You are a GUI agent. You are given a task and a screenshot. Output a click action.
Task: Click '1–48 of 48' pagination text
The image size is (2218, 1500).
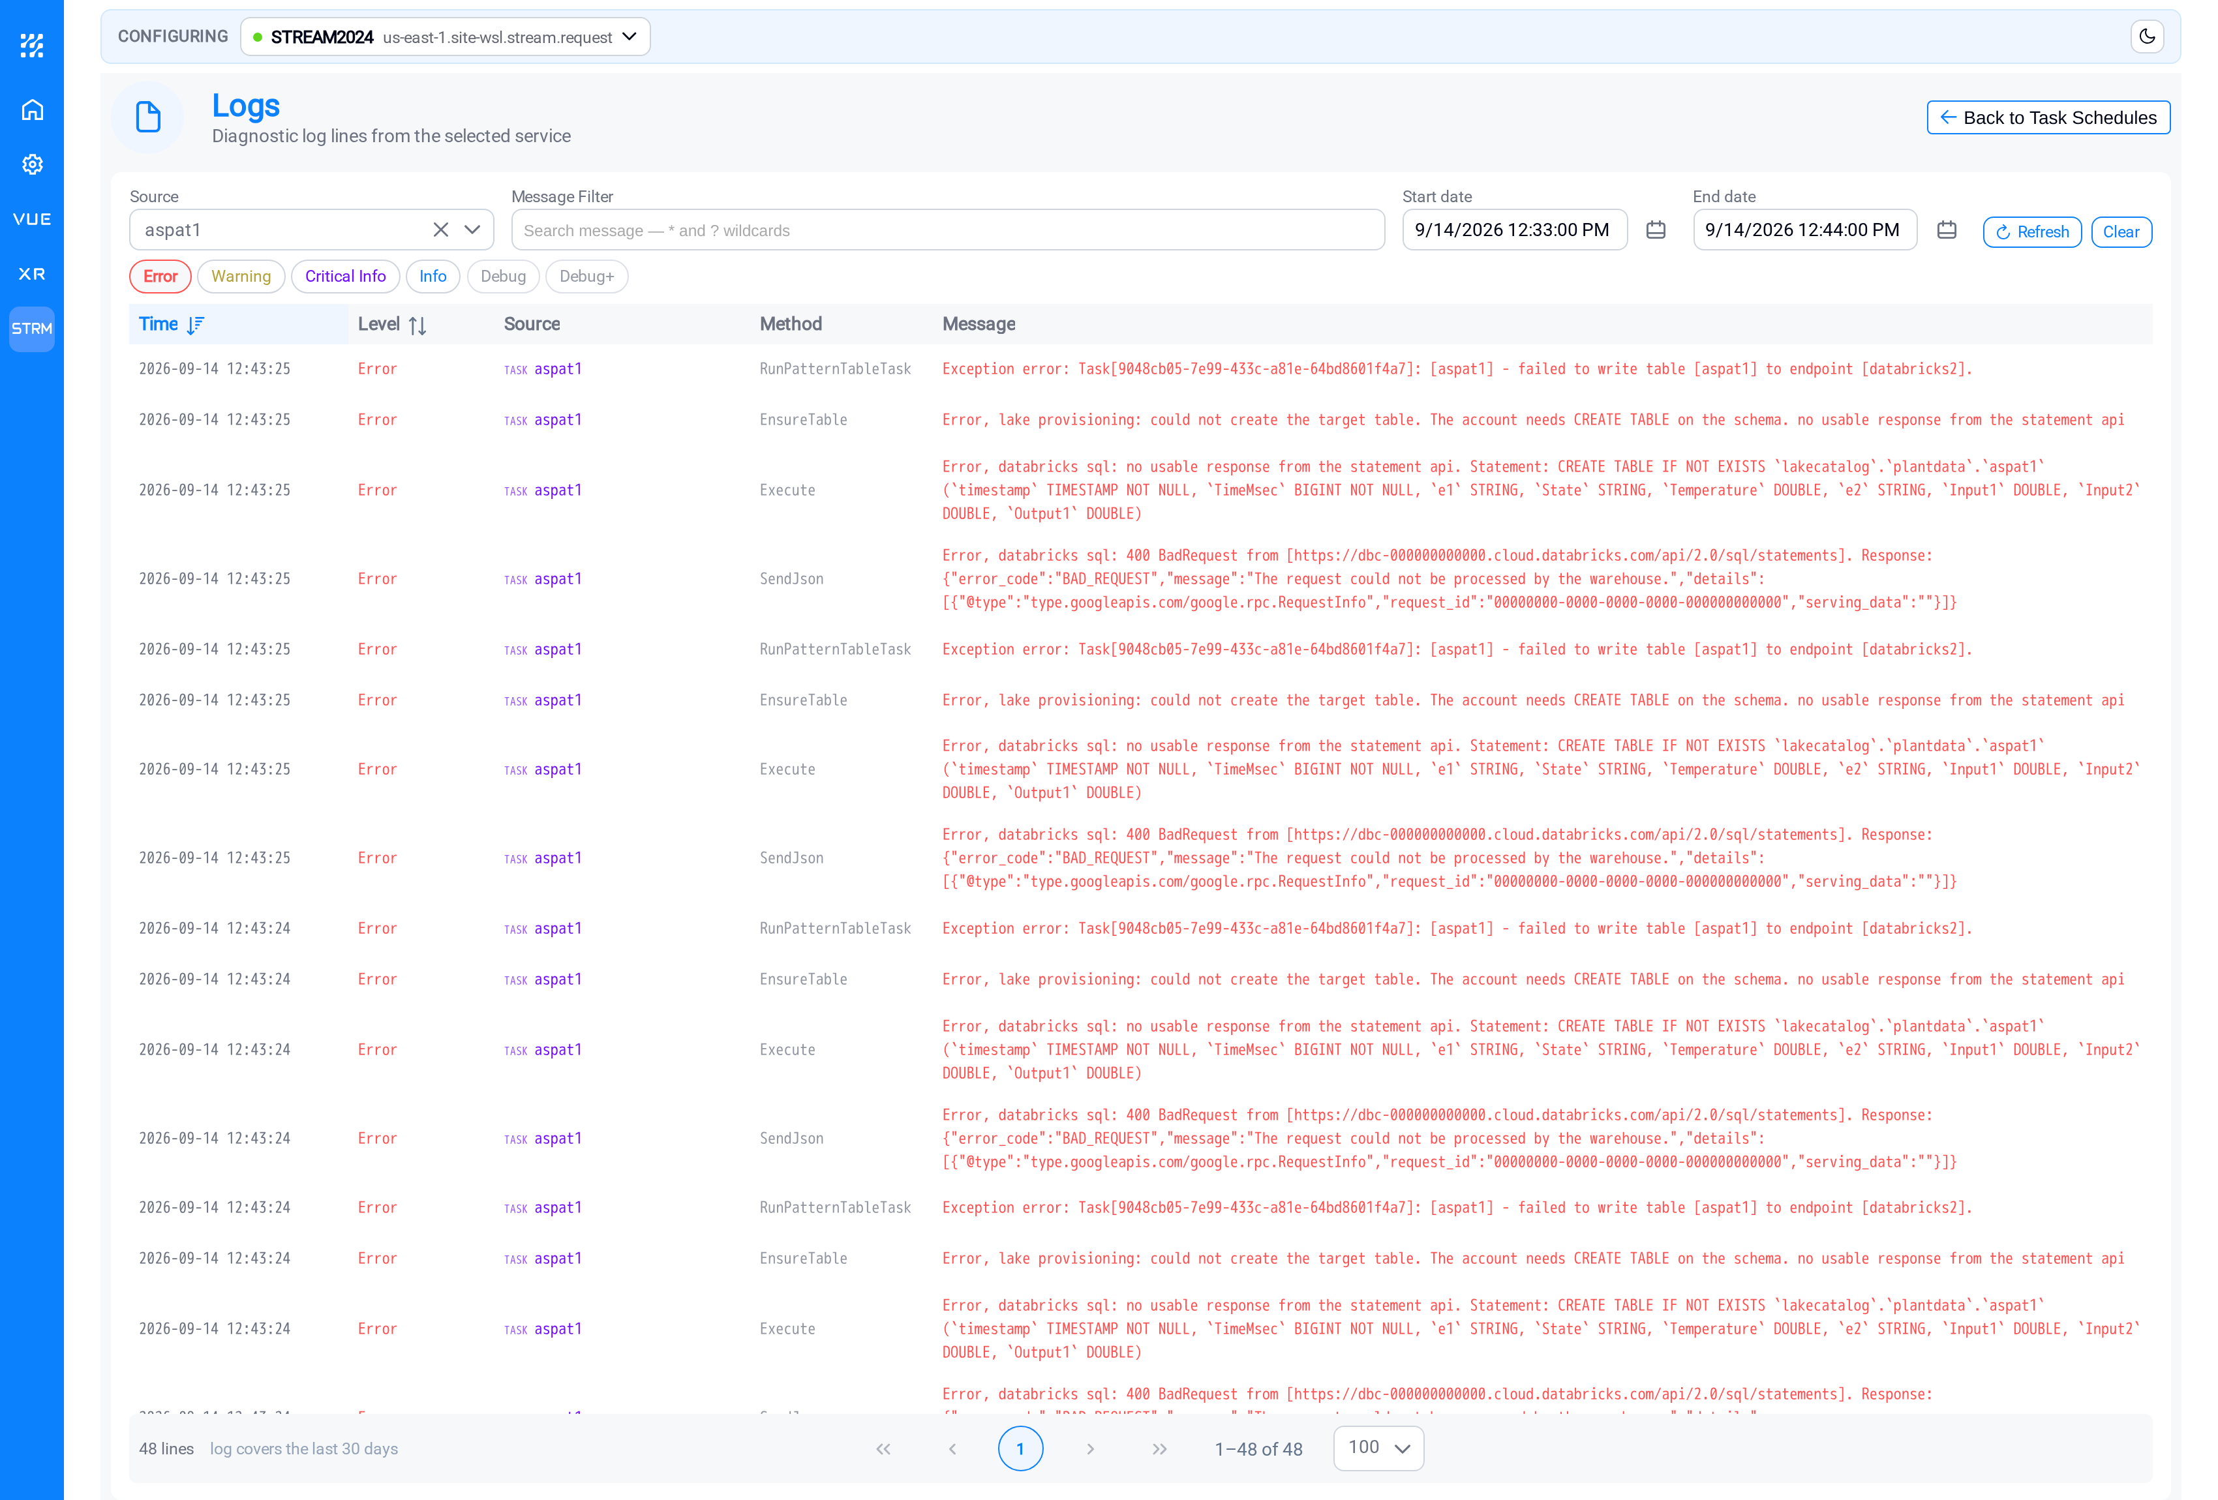1258,1448
